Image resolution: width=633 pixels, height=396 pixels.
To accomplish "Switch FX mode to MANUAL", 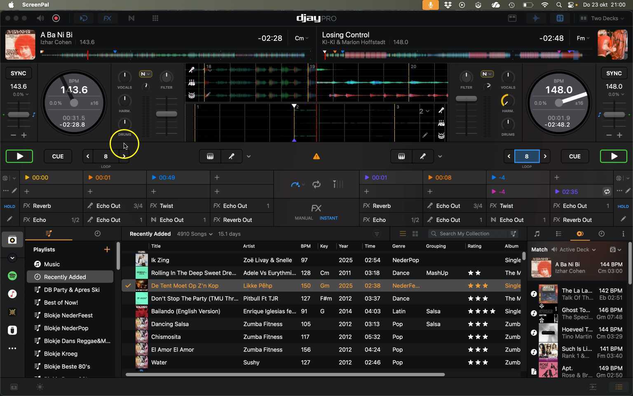I will point(304,218).
